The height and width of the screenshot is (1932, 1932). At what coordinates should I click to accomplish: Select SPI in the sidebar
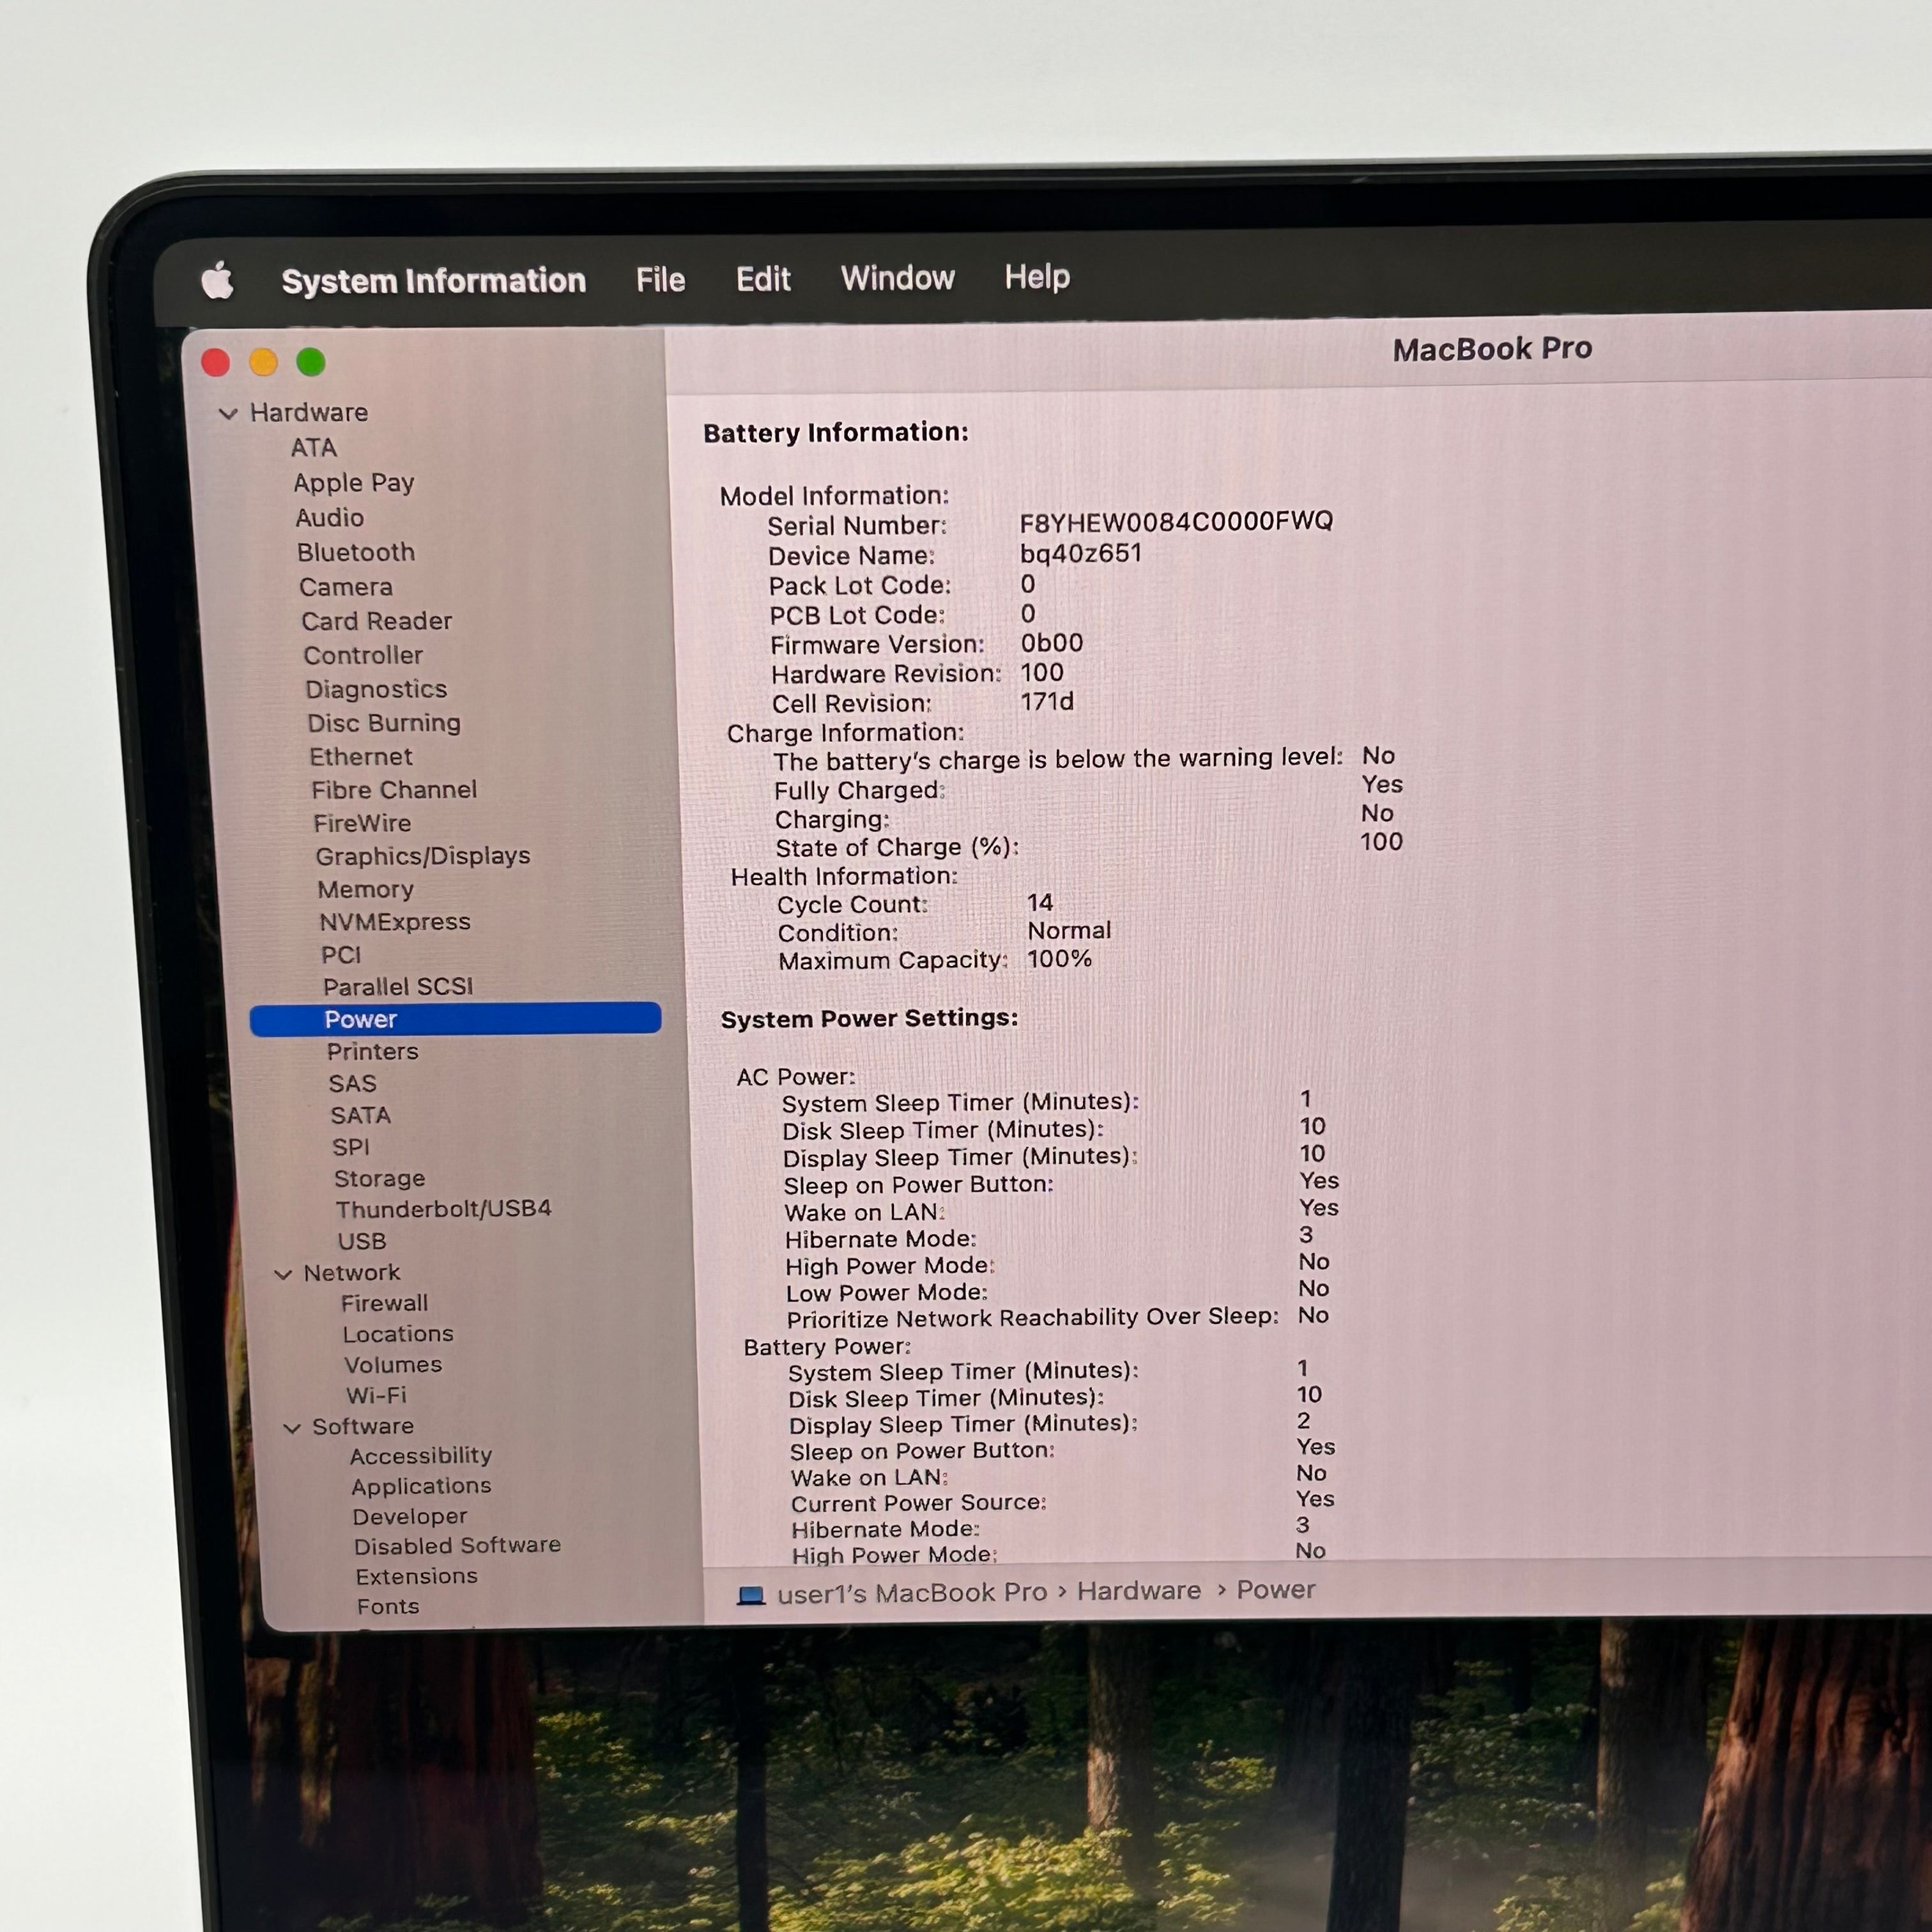[x=351, y=1147]
